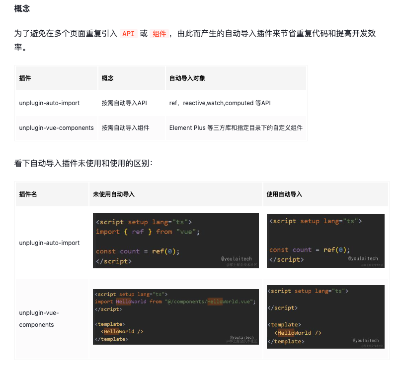Click the inline code tag API

[128, 34]
